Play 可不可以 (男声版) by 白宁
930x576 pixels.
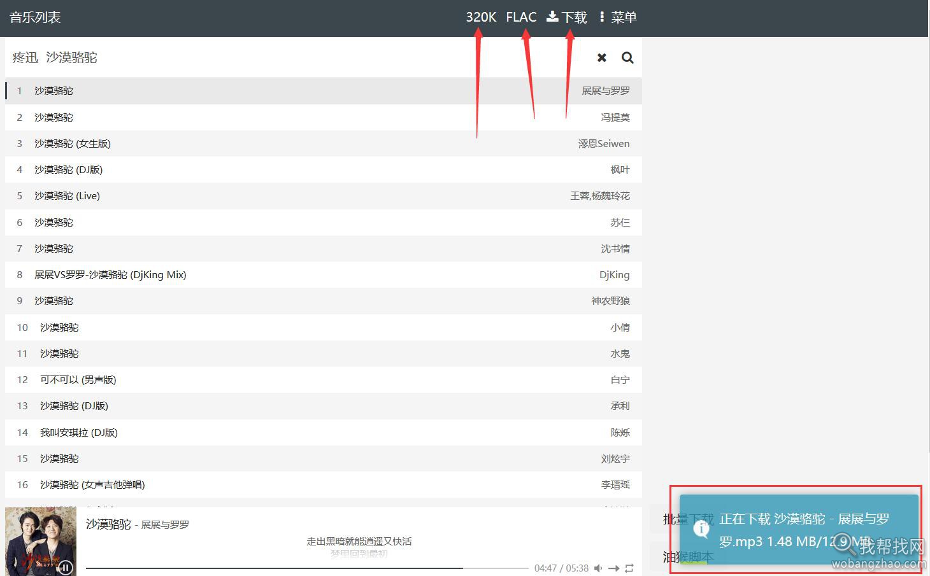tap(324, 380)
